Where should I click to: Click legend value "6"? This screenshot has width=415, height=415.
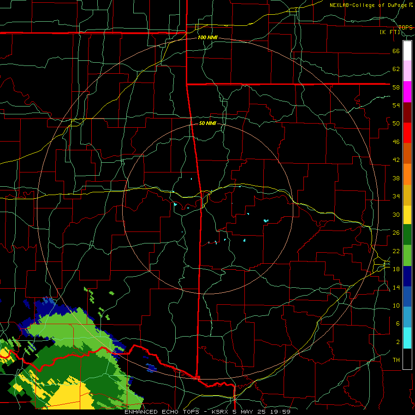point(398,324)
